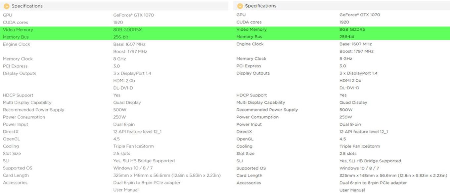Click left GeForce GTX 1070 GPU value
This screenshot has width=450, height=196.
pyautogui.click(x=133, y=15)
